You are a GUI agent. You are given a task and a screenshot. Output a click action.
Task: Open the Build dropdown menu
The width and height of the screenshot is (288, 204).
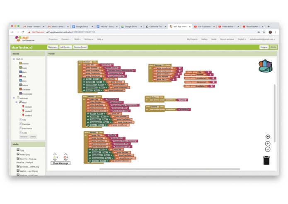click(x=77, y=39)
